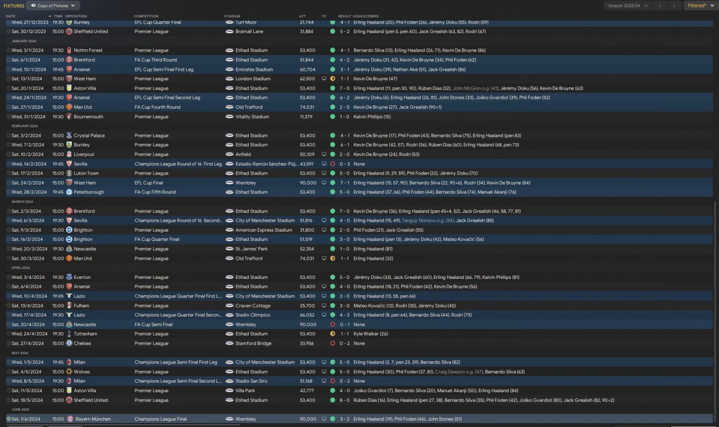Screen dimensions: 719x427
Task: Tick the selection circle for Luton Town fixture
Action: pos(8,173)
